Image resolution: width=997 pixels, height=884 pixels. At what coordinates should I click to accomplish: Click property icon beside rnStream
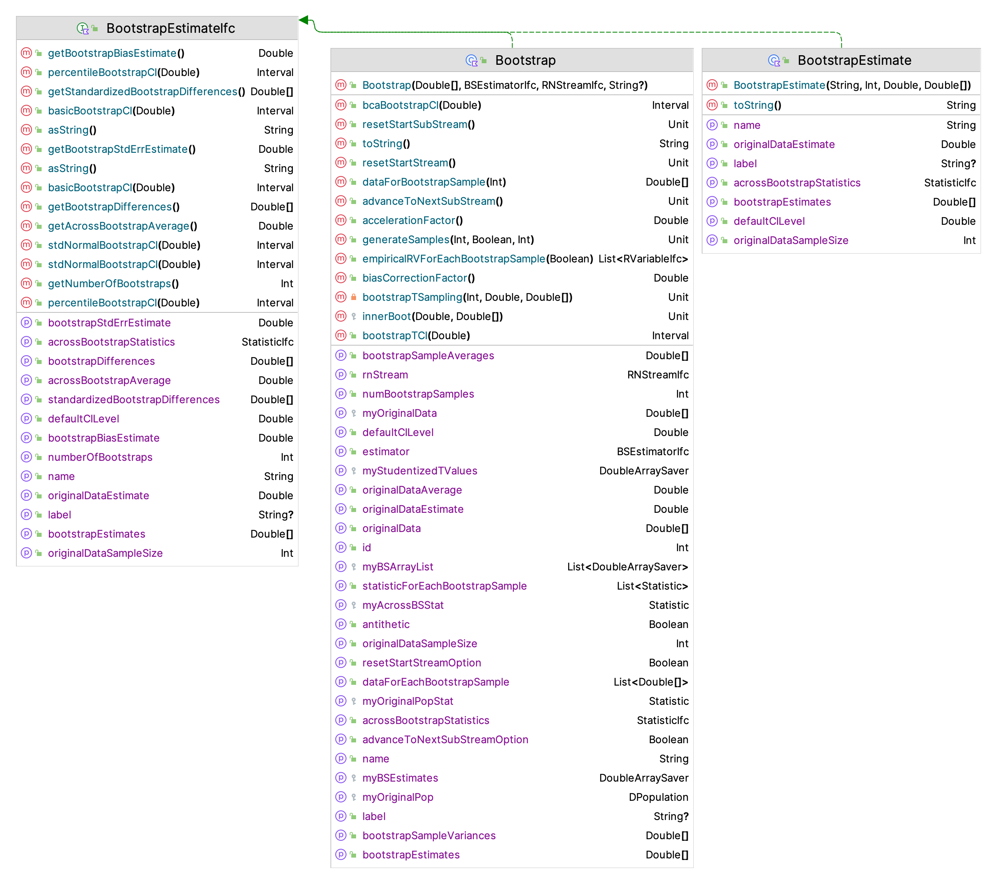[341, 374]
